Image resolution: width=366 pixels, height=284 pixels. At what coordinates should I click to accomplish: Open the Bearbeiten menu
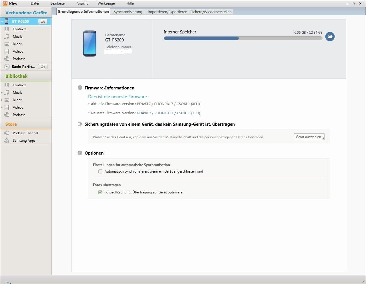point(58,3)
